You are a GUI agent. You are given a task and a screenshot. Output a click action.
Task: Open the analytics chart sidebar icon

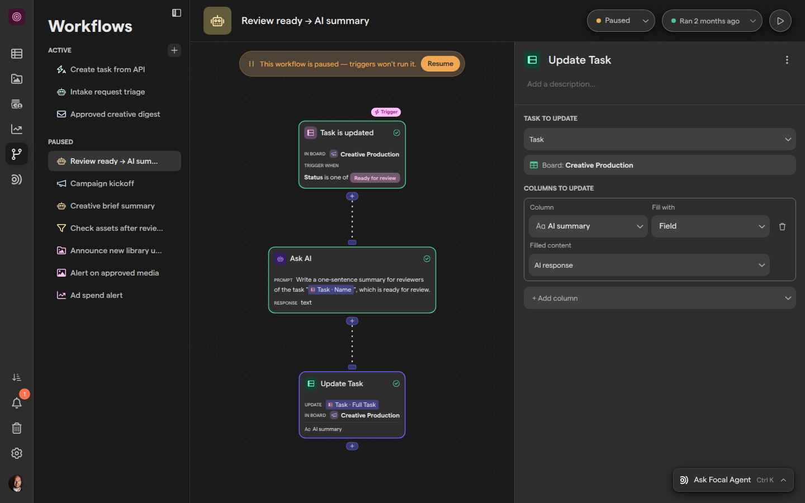coord(17,129)
